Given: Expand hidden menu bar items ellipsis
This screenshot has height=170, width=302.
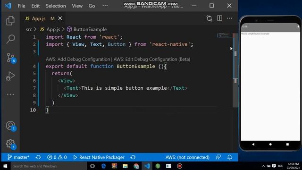Looking at the screenshot, I should [105, 6].
